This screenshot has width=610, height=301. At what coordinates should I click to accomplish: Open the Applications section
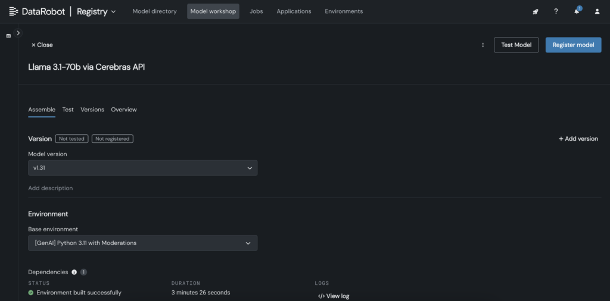pyautogui.click(x=294, y=11)
